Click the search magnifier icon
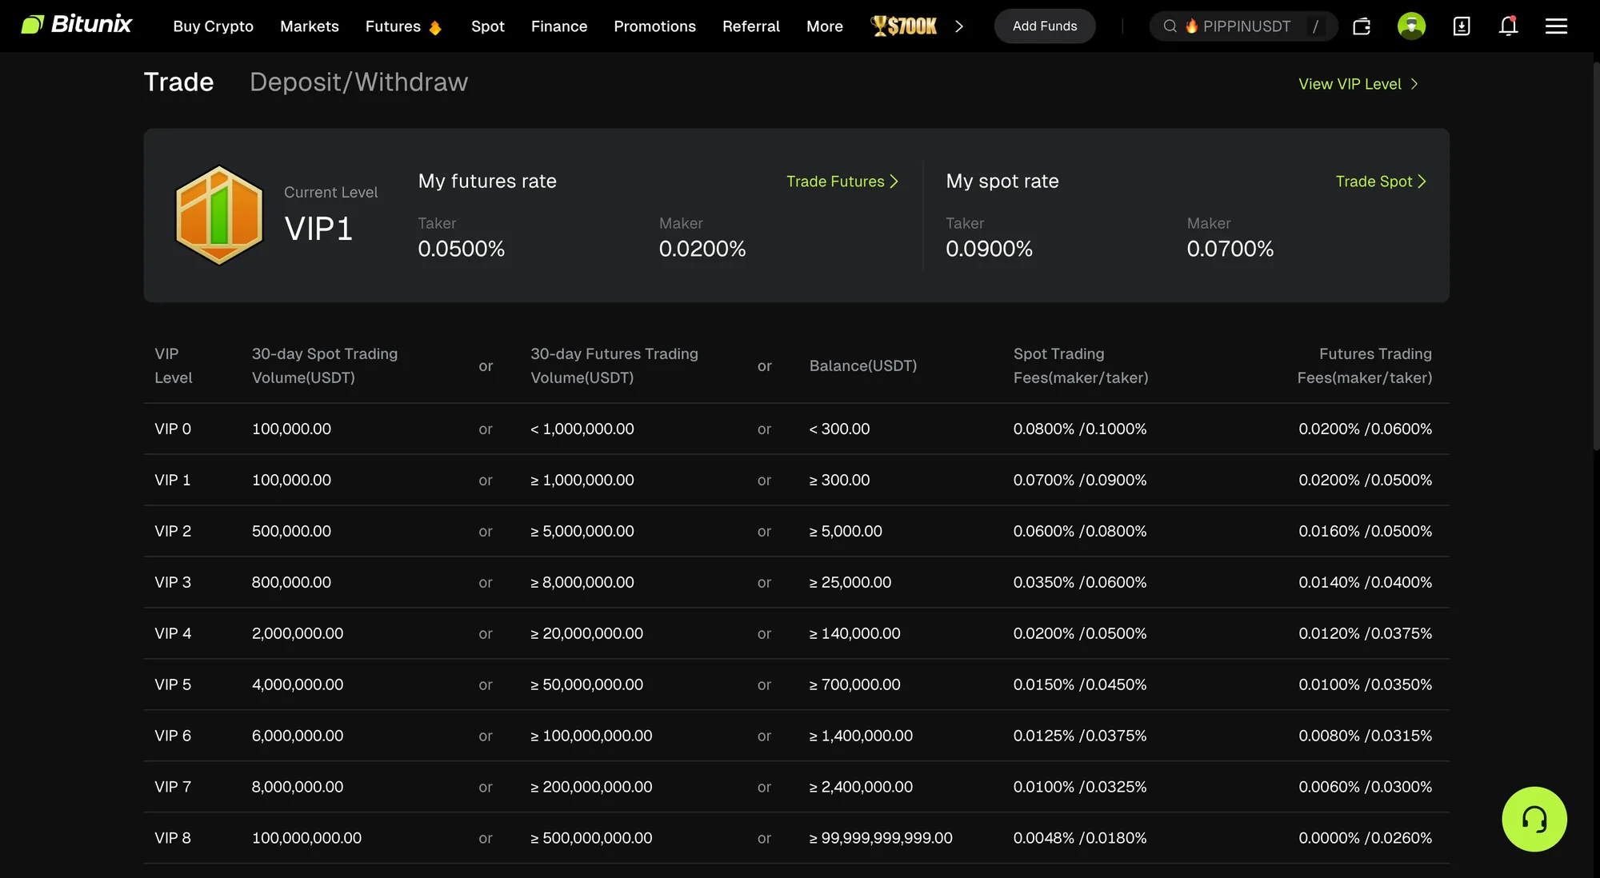The height and width of the screenshot is (878, 1600). point(1170,26)
